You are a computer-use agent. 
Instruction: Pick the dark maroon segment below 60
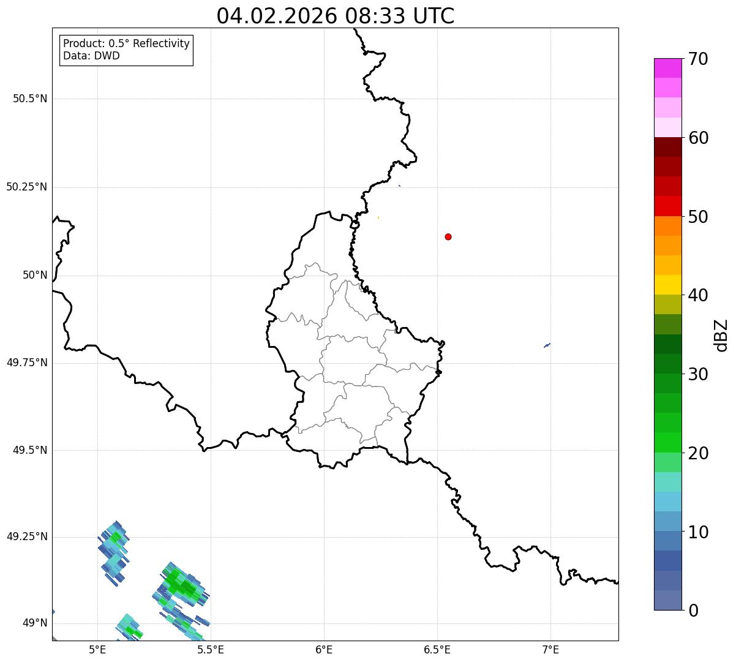point(667,147)
